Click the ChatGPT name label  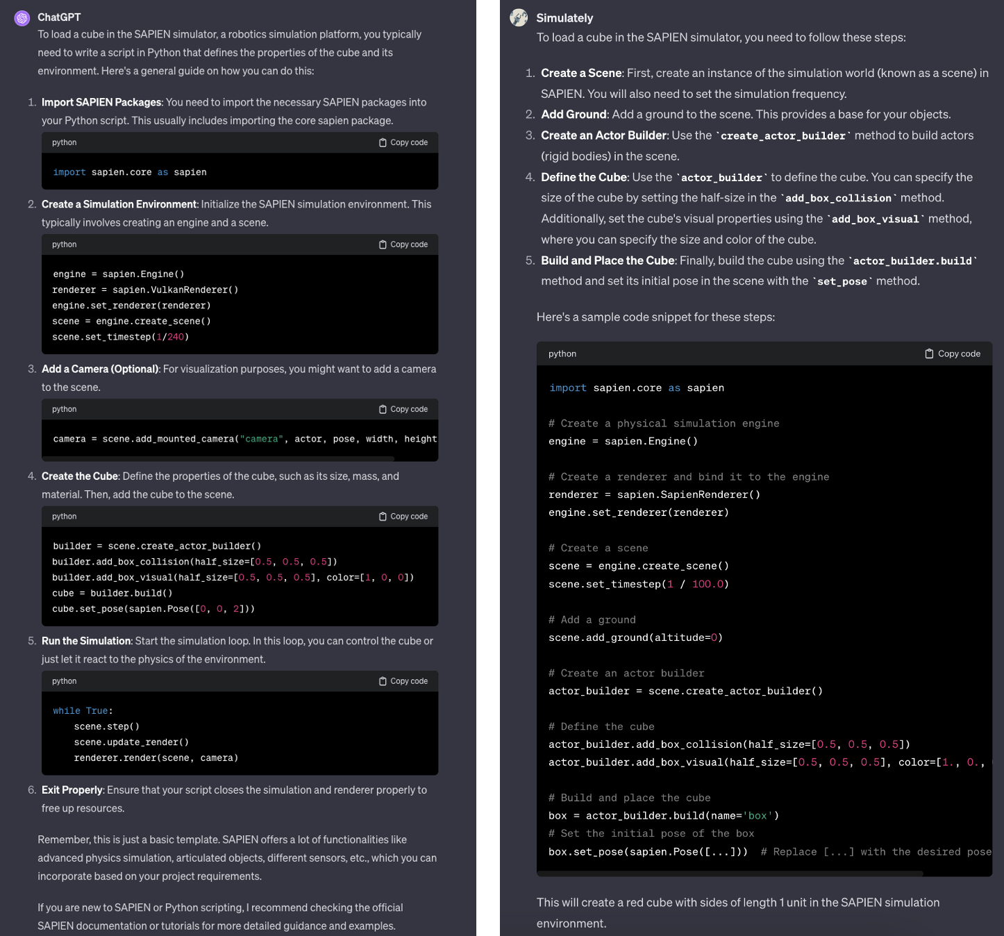click(x=59, y=17)
